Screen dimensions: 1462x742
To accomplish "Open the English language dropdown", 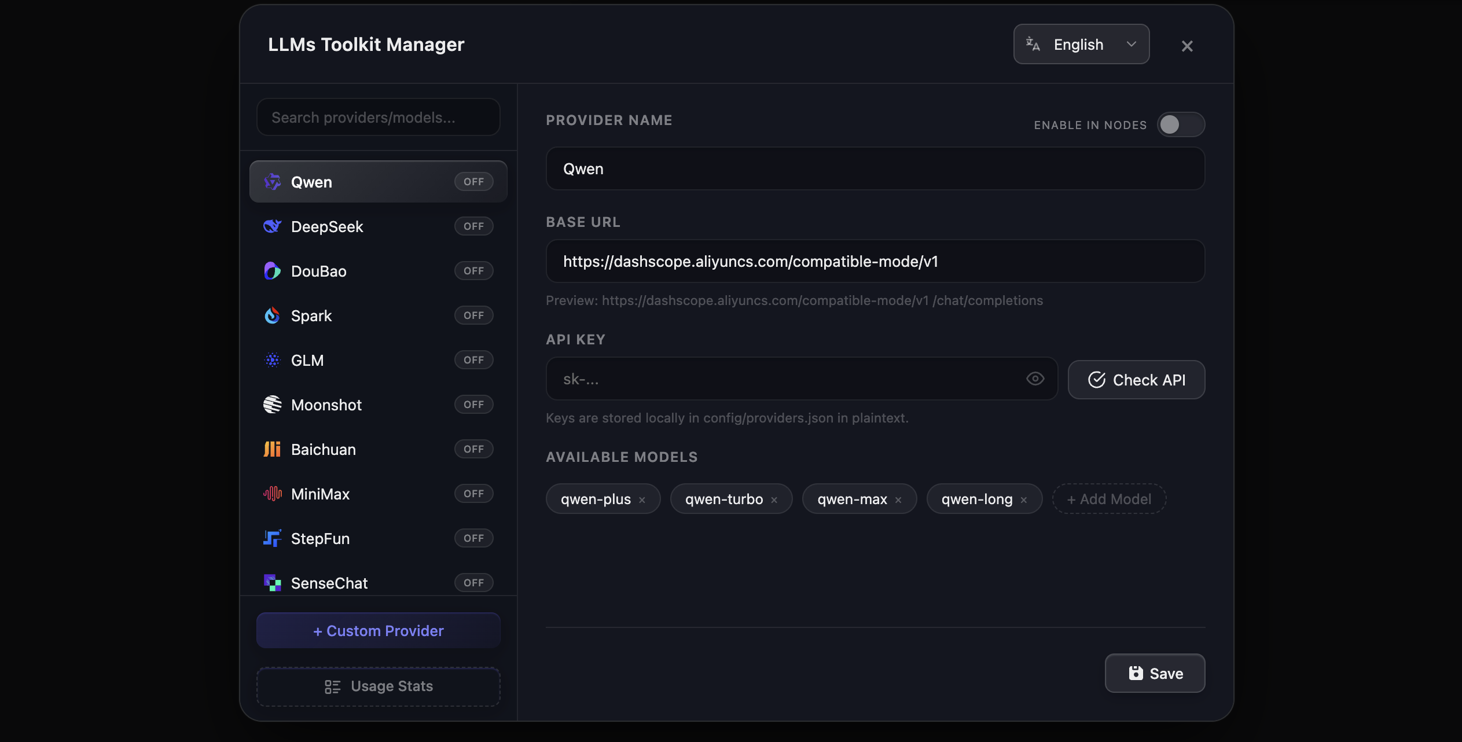I will (1081, 44).
